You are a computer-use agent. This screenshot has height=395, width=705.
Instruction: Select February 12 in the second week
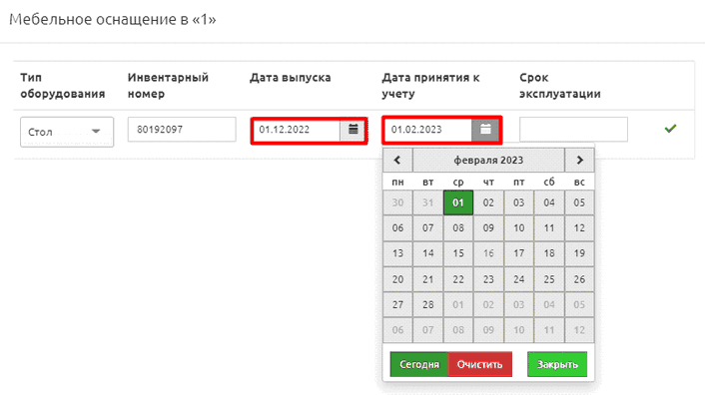(x=579, y=228)
